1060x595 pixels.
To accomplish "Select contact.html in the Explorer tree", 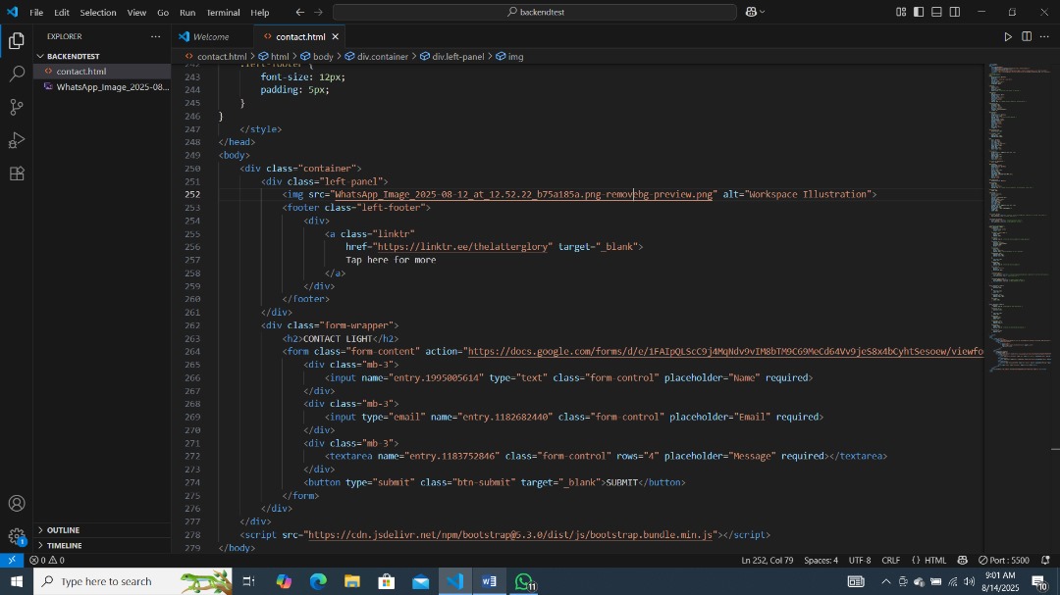I will 101,71.
